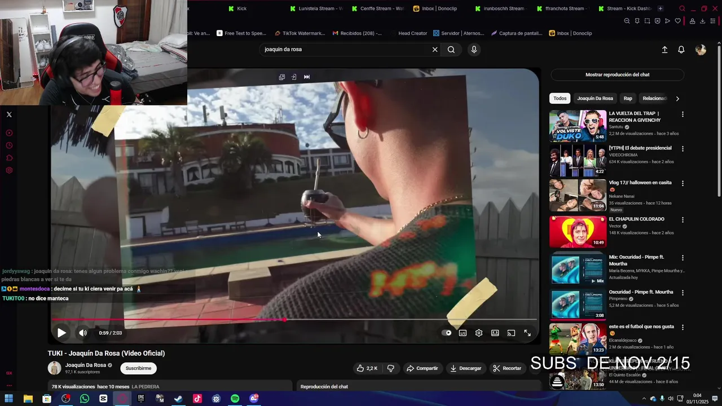Open the YouTube upload/create icon
This screenshot has height=406, width=722.
pyautogui.click(x=664, y=50)
